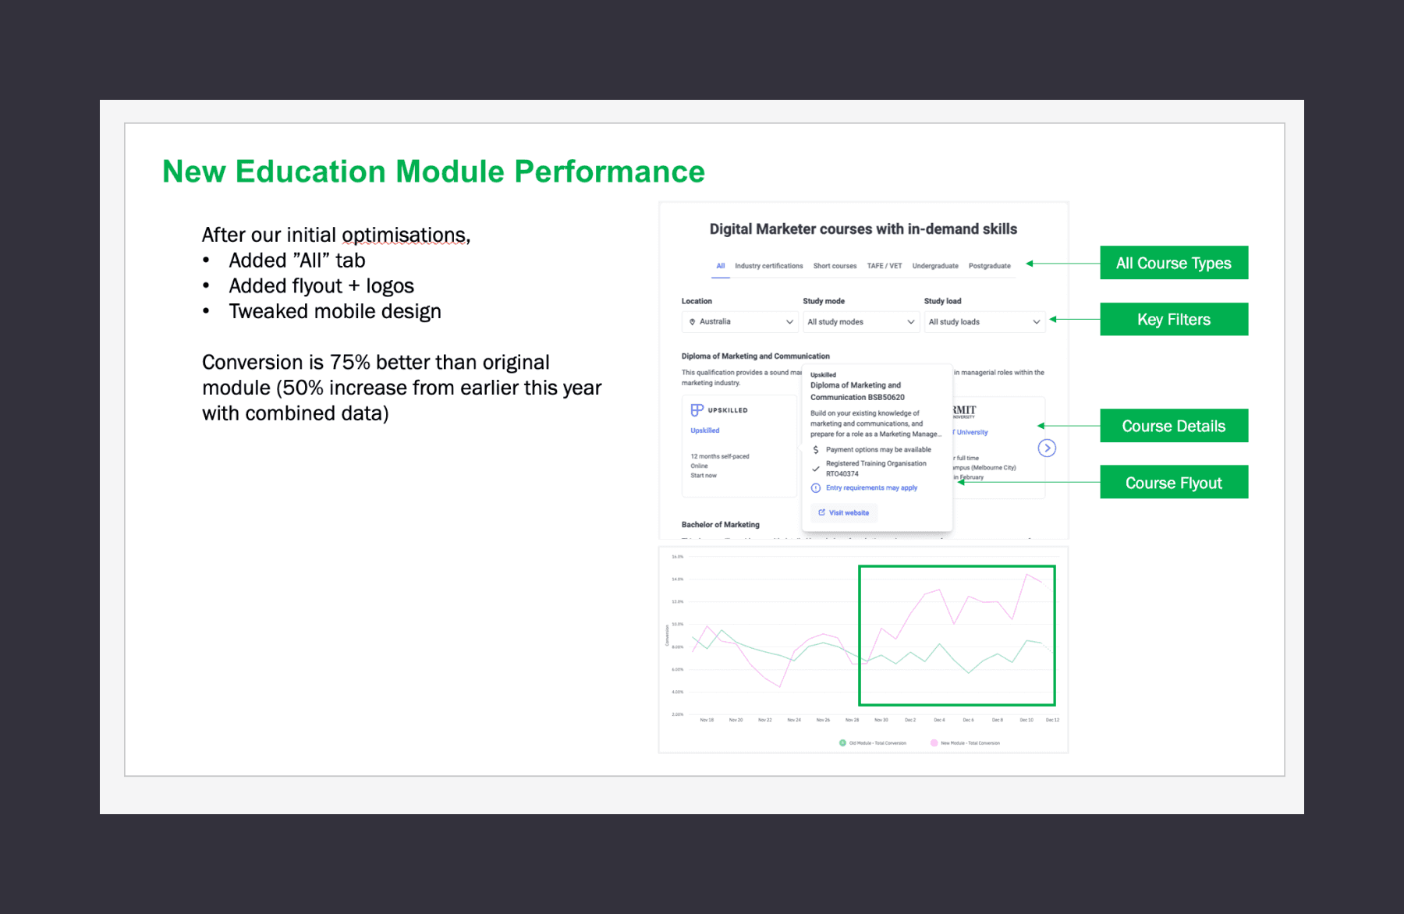Viewport: 1404px width, 914px height.
Task: Click the location pin icon beside Australia
Action: [692, 321]
